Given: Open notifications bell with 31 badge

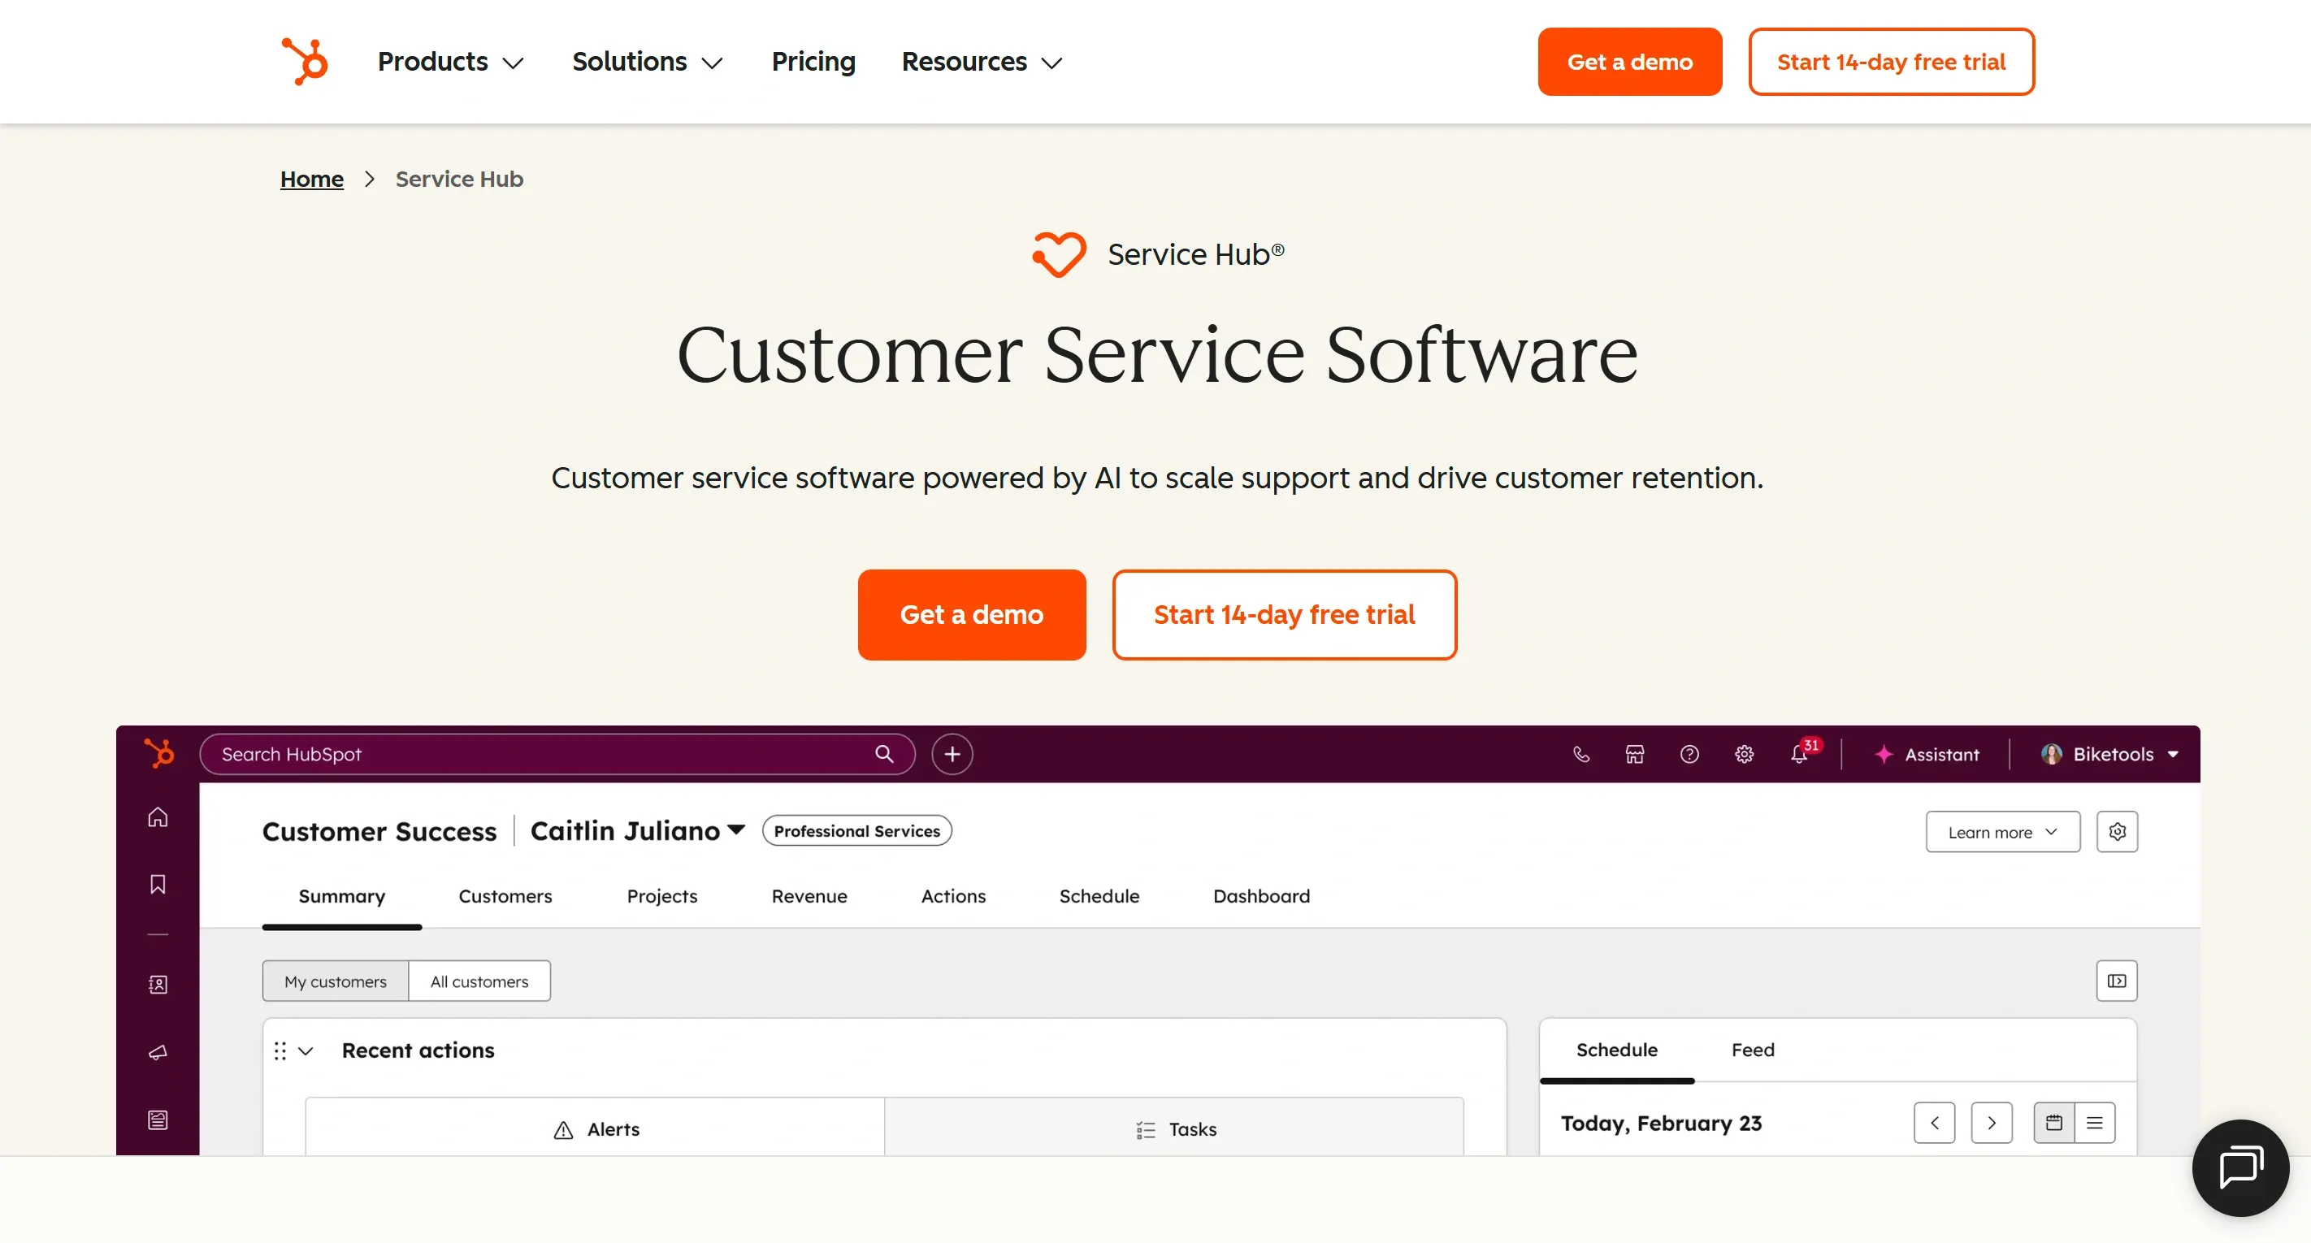Looking at the screenshot, I should (1802, 752).
